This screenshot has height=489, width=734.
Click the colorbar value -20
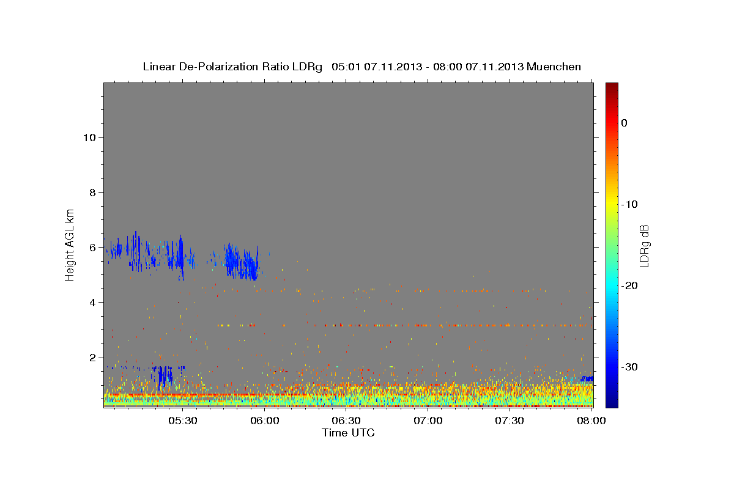pos(631,285)
